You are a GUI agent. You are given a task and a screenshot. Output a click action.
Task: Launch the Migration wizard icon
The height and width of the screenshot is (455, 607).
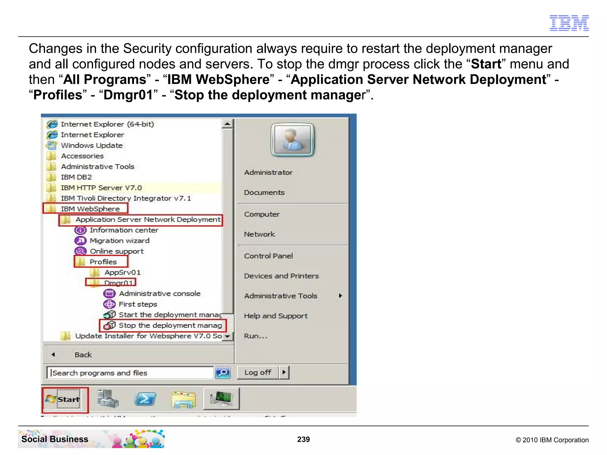80,241
